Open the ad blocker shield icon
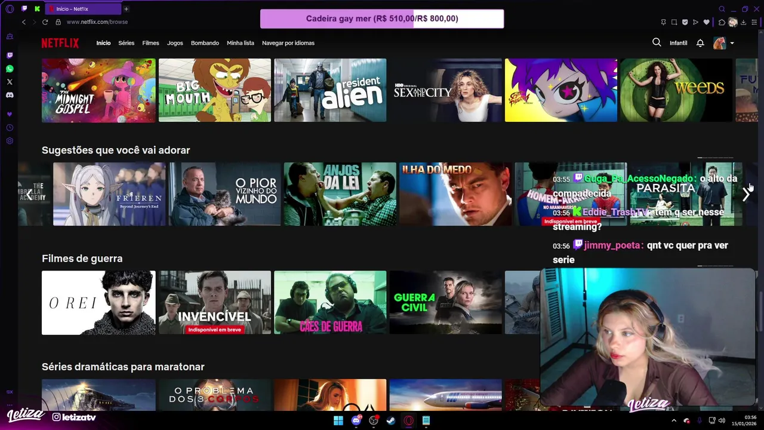This screenshot has width=764, height=430. pyautogui.click(x=685, y=22)
